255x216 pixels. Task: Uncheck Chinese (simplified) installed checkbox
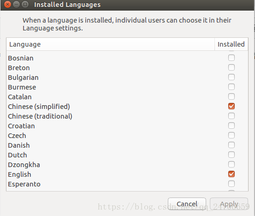click(231, 106)
